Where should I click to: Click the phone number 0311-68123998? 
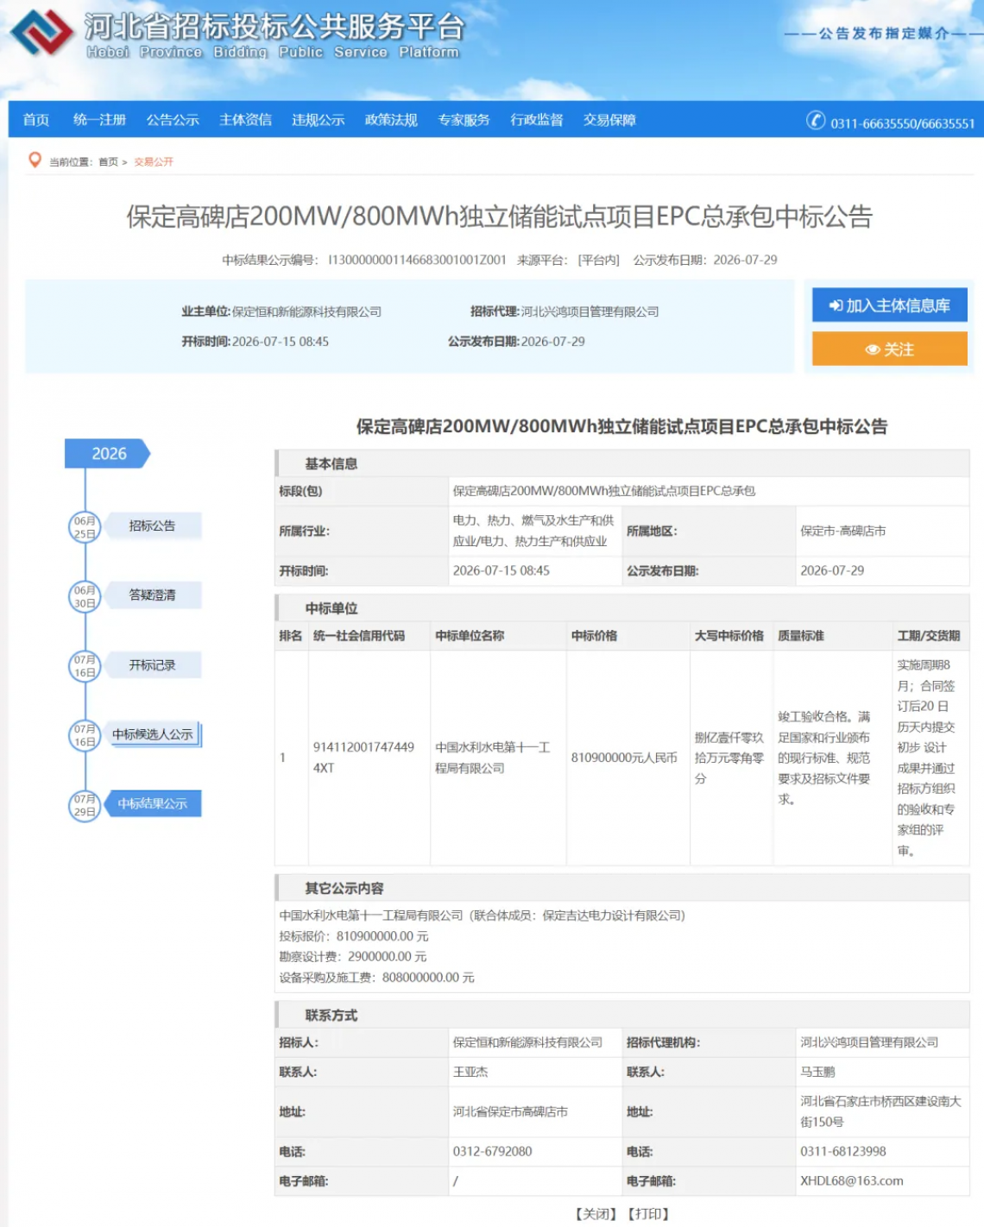point(842,1151)
